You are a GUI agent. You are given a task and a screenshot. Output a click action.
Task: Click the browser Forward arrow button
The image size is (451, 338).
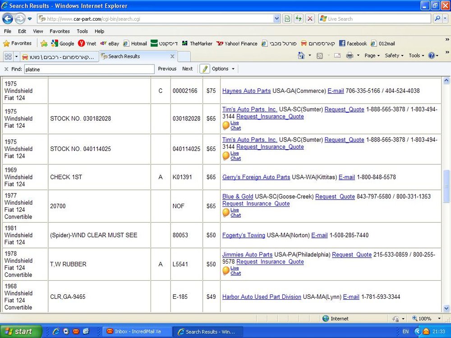(x=20, y=19)
